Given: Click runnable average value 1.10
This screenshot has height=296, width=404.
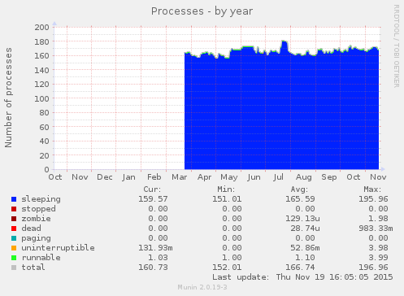Looking at the screenshot, I should 306,258.
